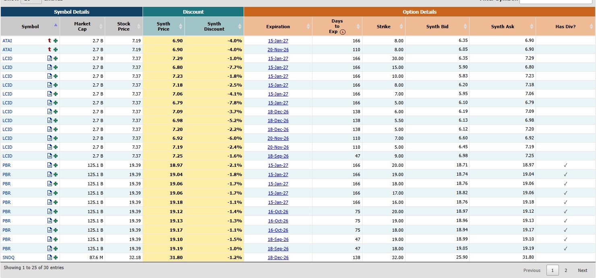Click green plus in PBR 18-Sep-26 strike 18.00 row
This screenshot has width=596, height=278.
[56, 249]
